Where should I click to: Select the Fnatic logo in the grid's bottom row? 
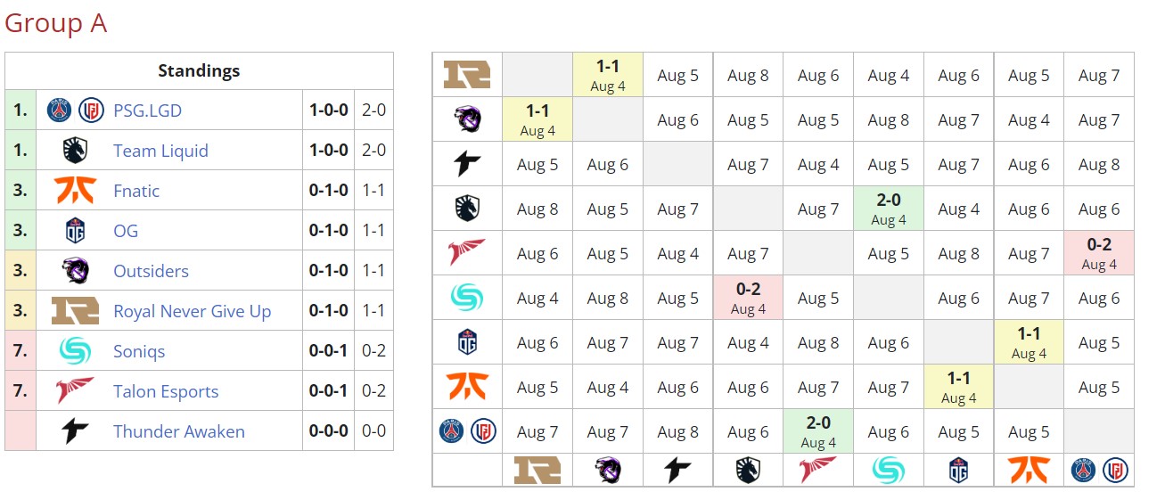1029,470
